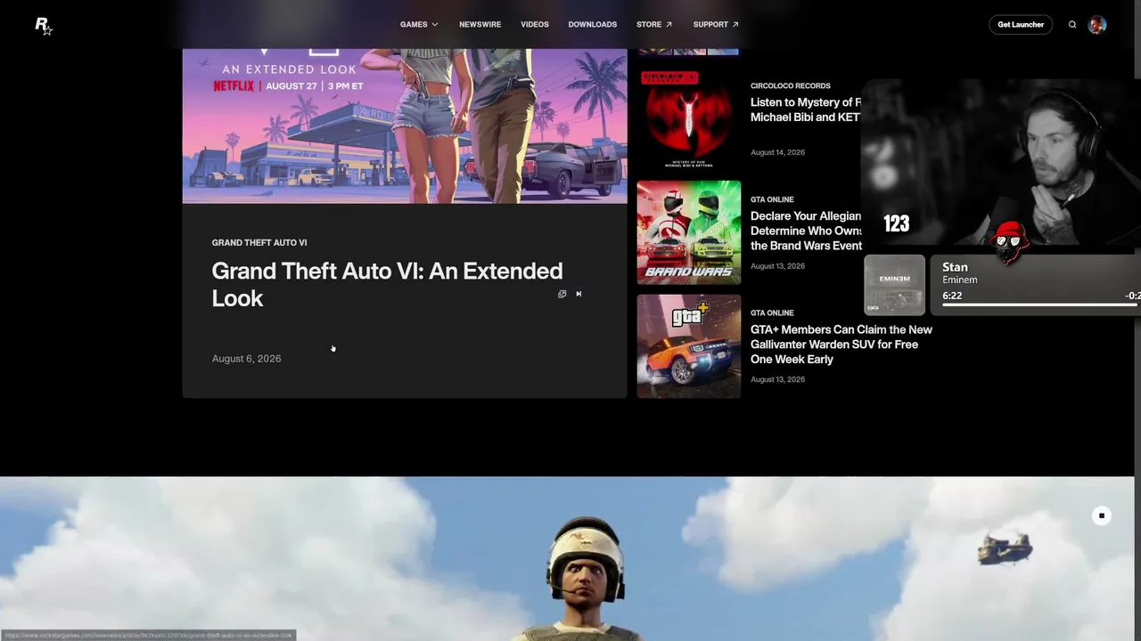This screenshot has width=1141, height=641.
Task: Open the Circoloco Records red album thumbnail
Action: point(689,118)
